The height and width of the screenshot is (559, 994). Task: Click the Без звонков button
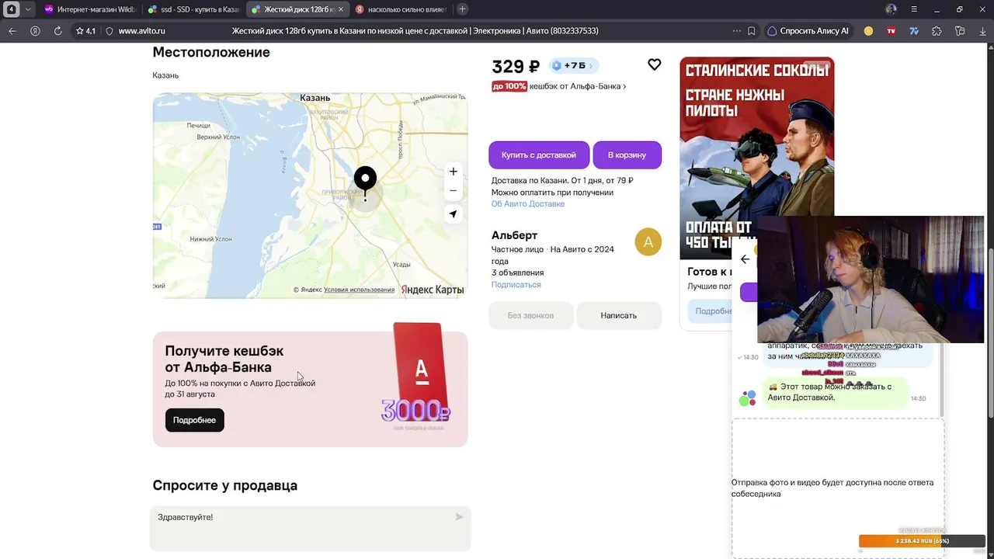[530, 315]
